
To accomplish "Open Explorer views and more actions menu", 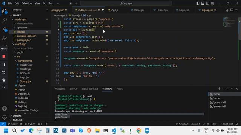I will [47, 10].
